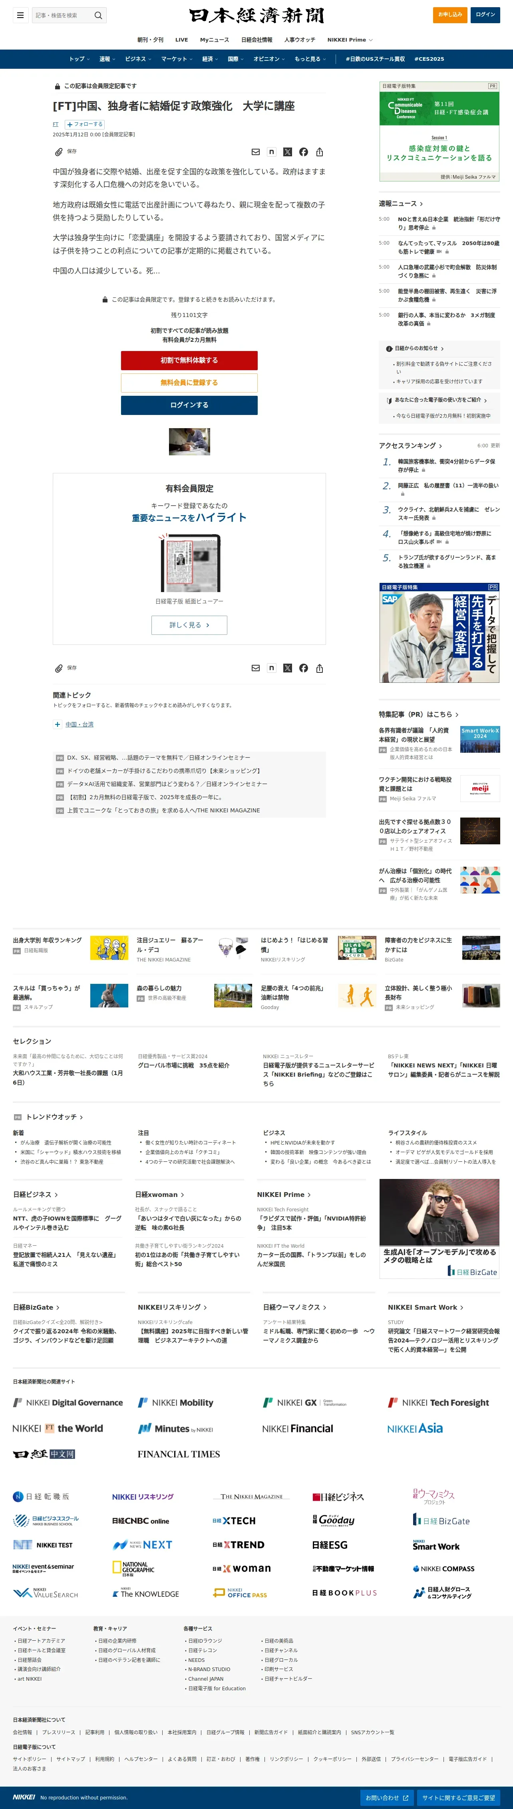The height and width of the screenshot is (1809, 513).
Task: Toggle フォローする for FT topic
Action: pos(85,124)
